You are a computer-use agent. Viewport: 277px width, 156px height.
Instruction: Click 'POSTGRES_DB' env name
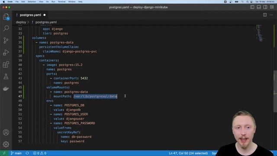coord(74,105)
